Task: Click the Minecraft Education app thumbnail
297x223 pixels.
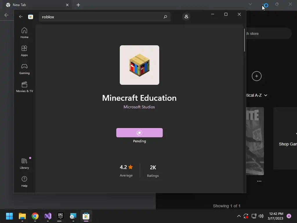Action: click(x=140, y=65)
